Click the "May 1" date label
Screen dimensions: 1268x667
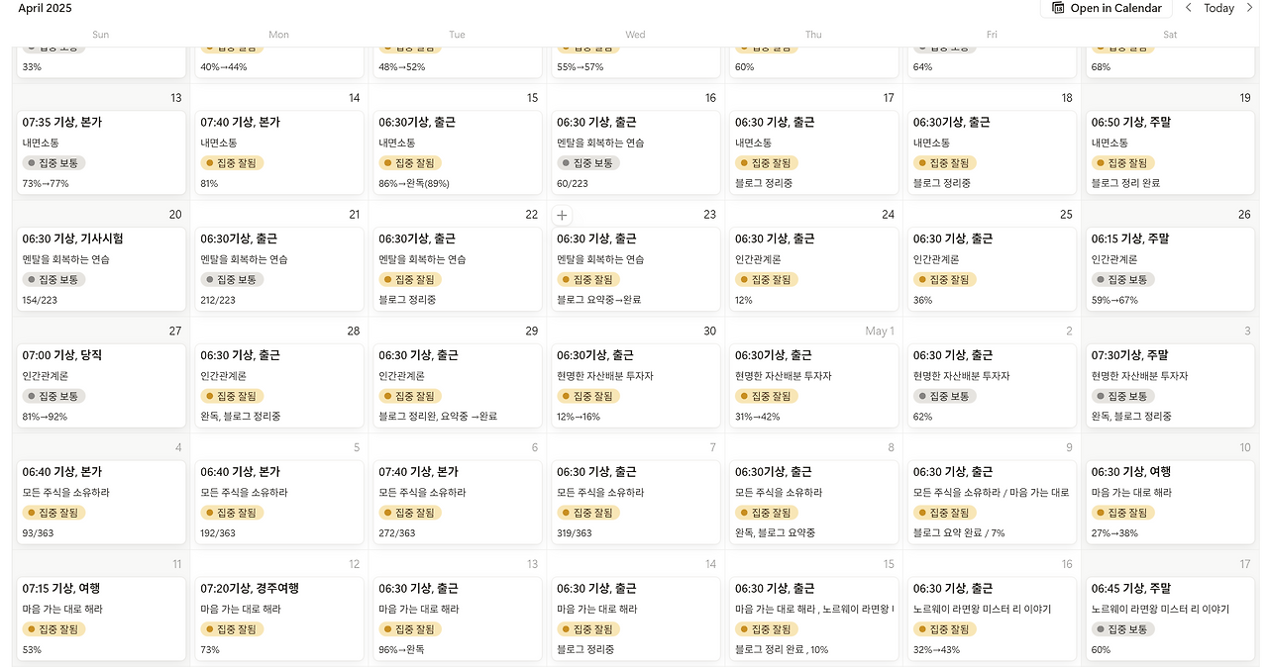click(x=880, y=332)
